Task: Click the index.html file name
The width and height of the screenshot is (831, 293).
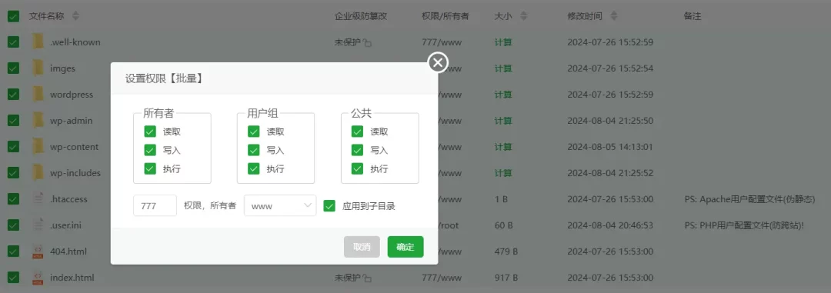Action: coord(72,277)
